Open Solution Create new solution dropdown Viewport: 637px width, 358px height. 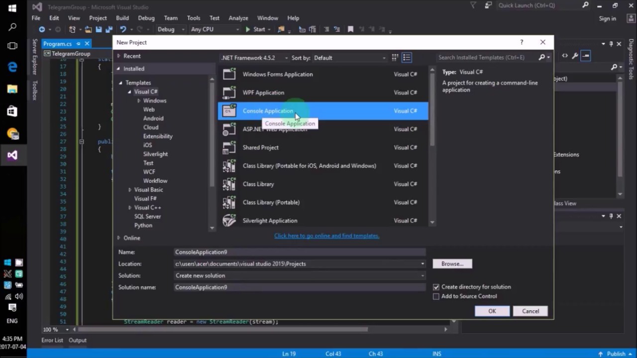click(423, 275)
